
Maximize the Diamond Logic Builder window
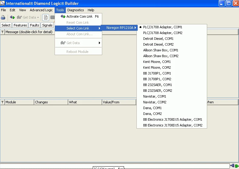(x=229, y=3)
